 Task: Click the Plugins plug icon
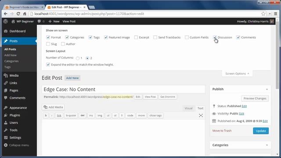(x=6, y=115)
